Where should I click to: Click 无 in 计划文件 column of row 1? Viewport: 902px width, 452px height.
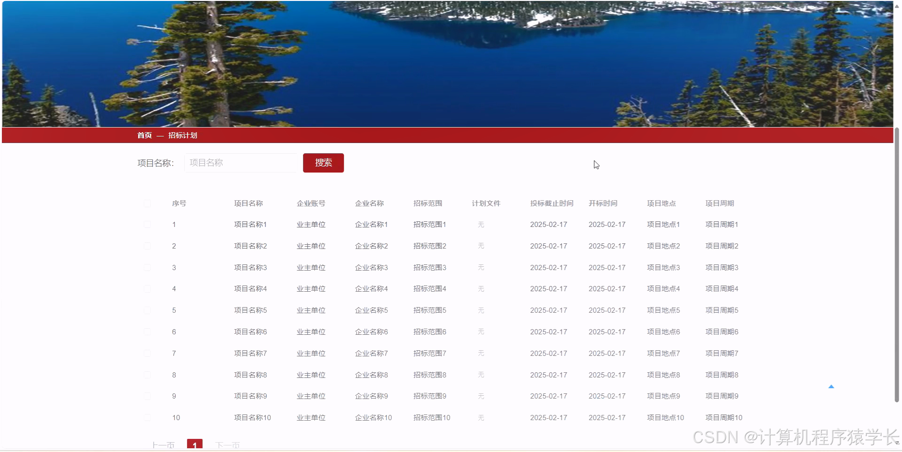pyautogui.click(x=481, y=224)
